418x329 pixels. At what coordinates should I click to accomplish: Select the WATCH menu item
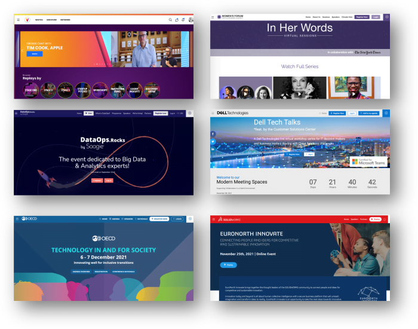pos(39,20)
